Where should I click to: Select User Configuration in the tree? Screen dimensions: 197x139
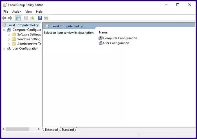[25, 48]
